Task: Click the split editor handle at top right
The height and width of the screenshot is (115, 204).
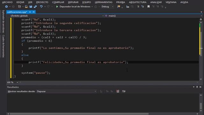Action: [x=201, y=19]
